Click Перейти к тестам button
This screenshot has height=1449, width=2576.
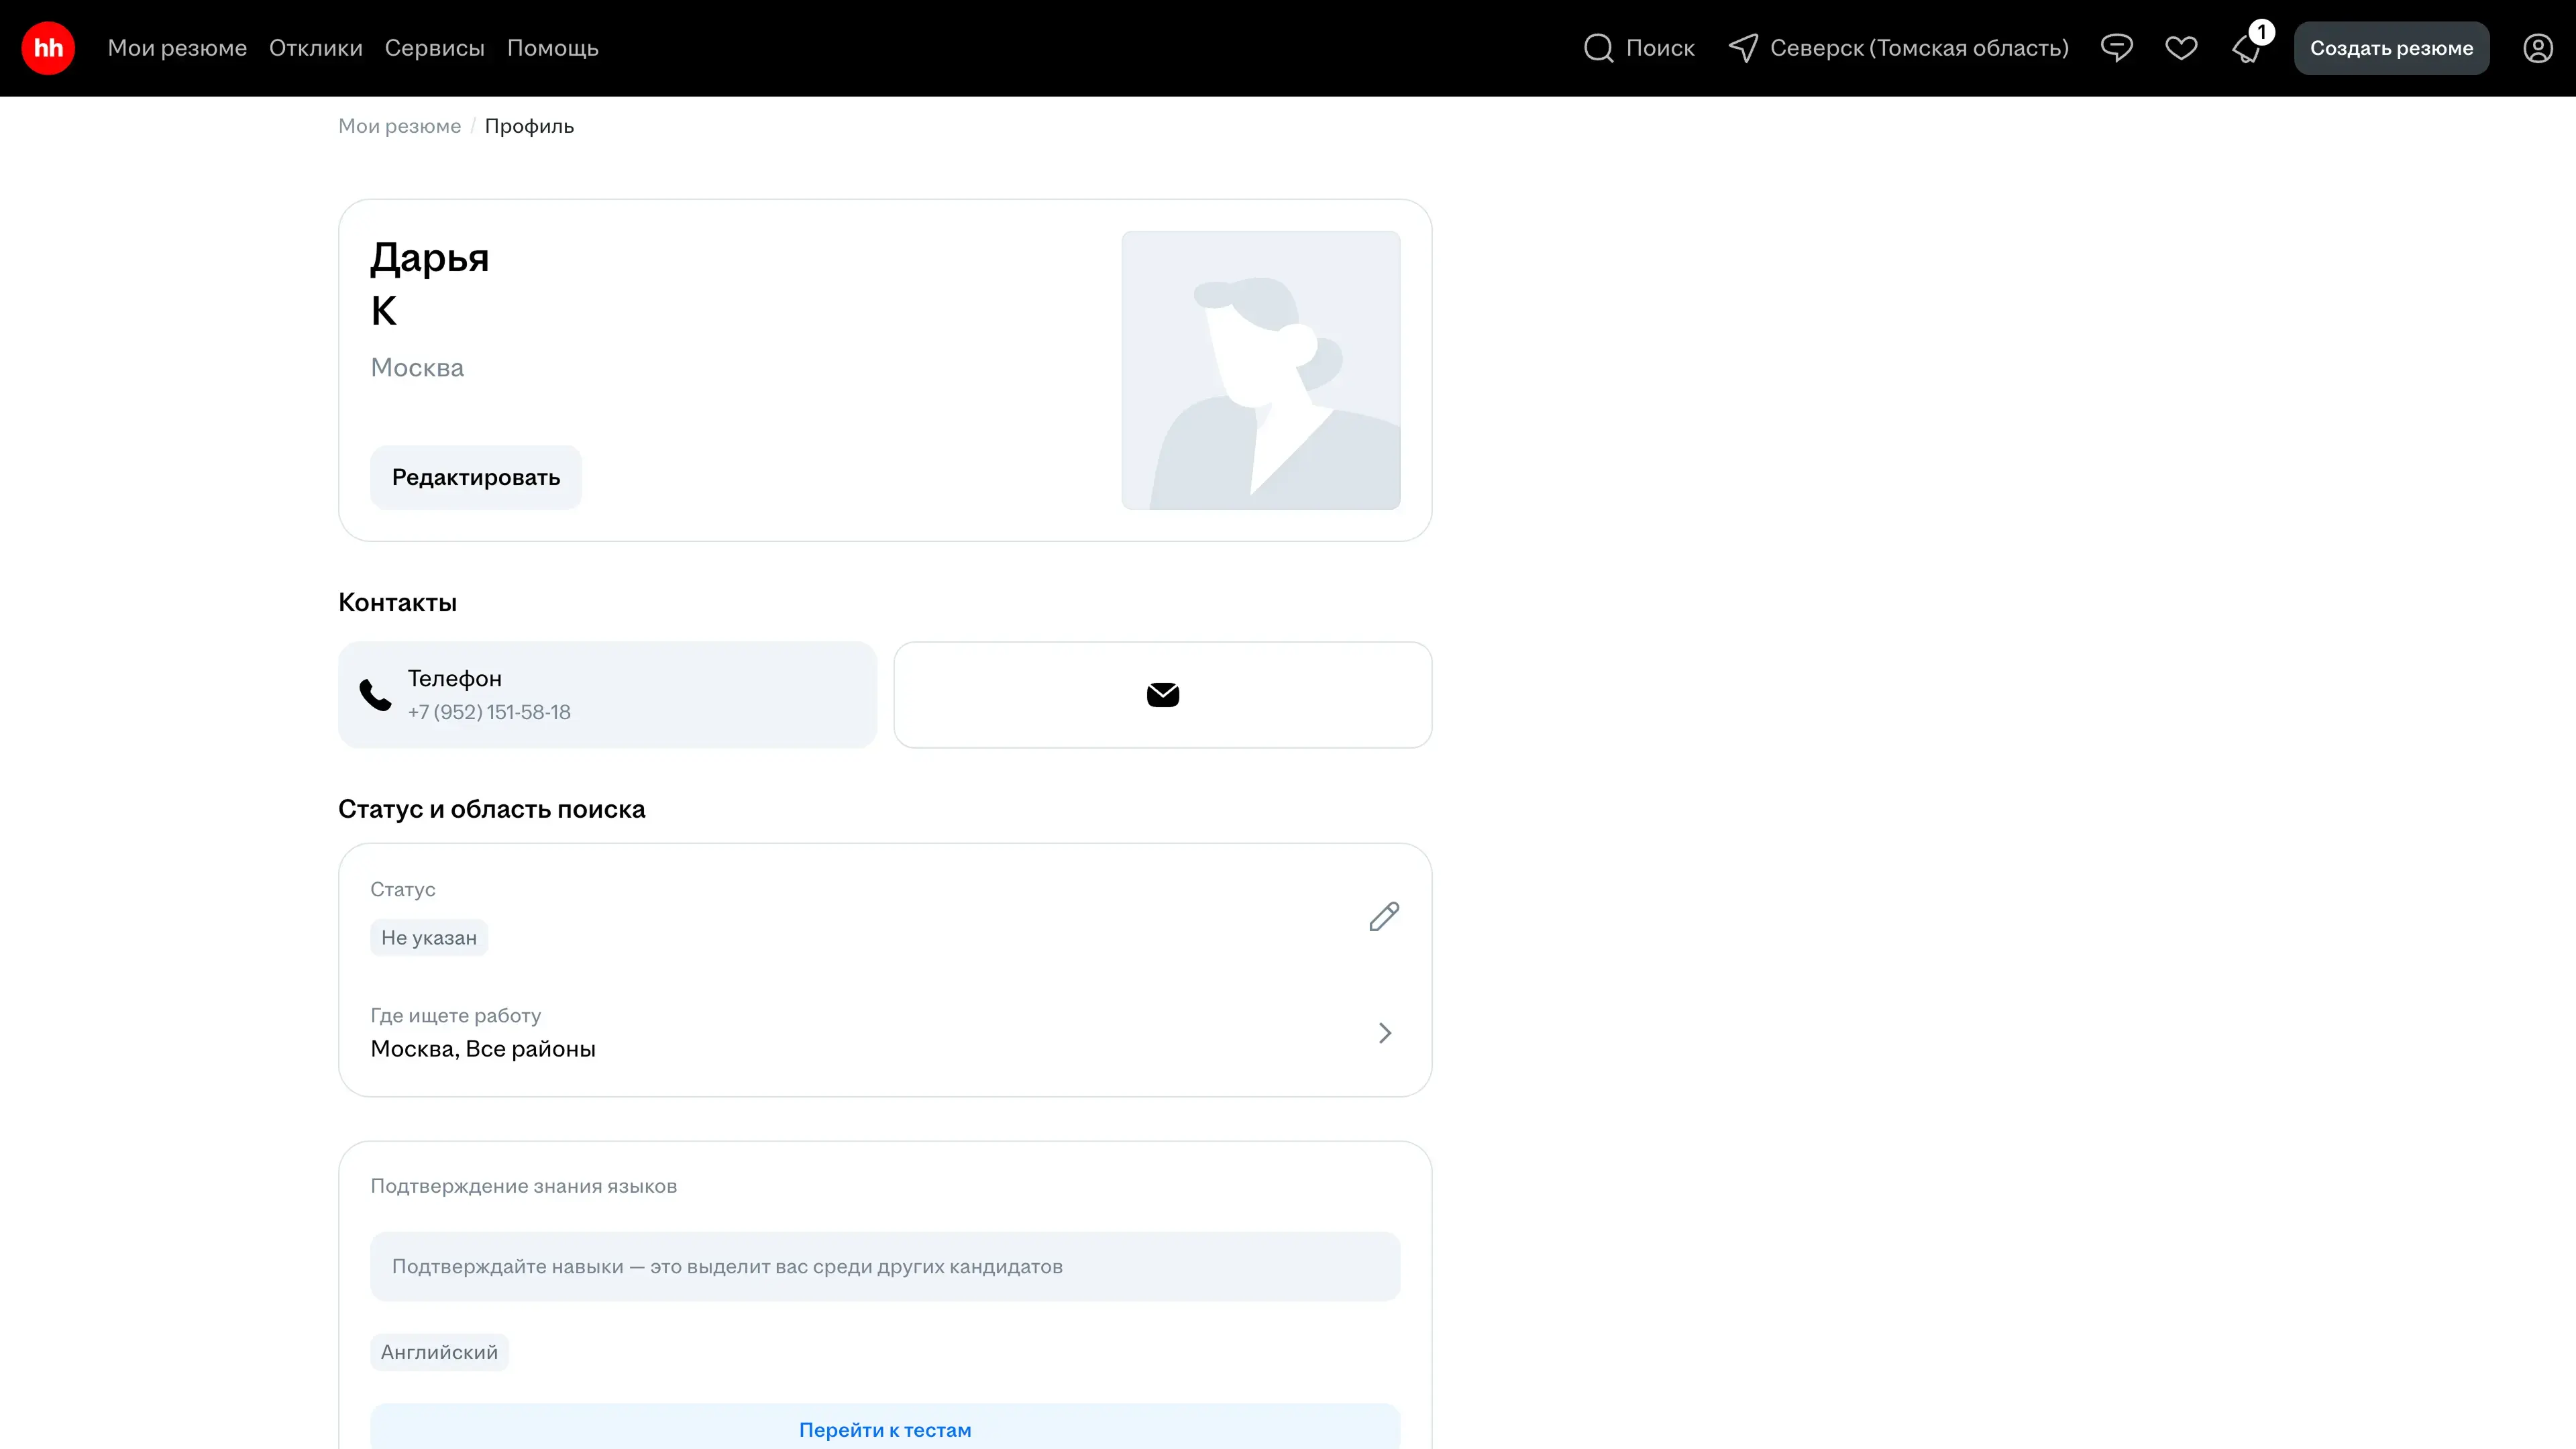(x=884, y=1429)
